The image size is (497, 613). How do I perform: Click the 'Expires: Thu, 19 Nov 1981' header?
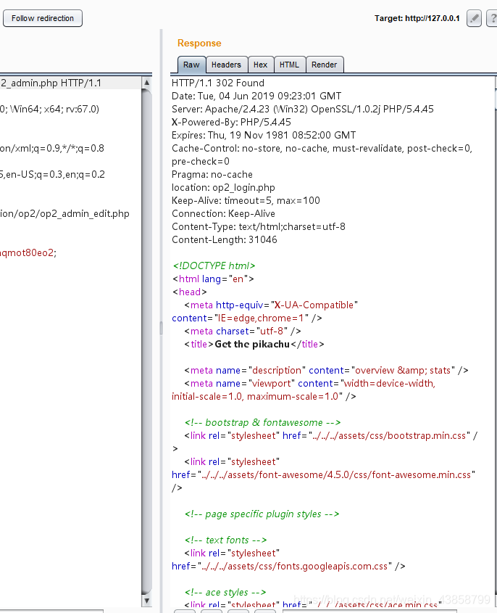(x=264, y=135)
